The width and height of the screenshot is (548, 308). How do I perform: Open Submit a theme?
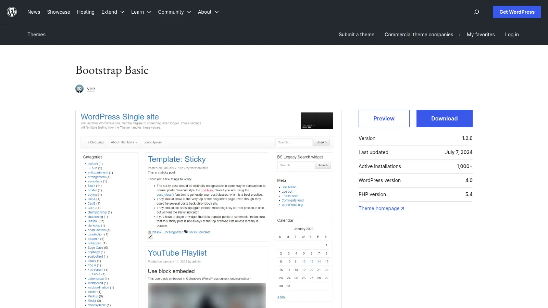tap(357, 35)
